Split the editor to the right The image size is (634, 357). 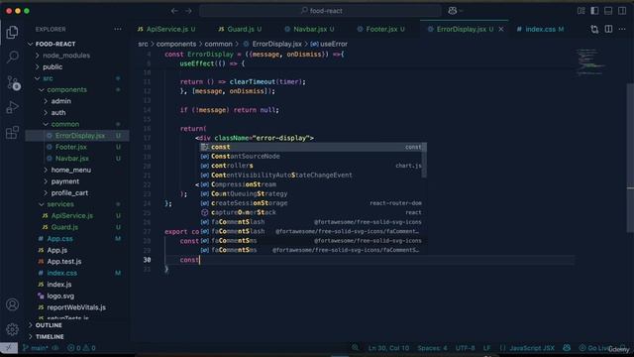pyautogui.click(x=608, y=29)
